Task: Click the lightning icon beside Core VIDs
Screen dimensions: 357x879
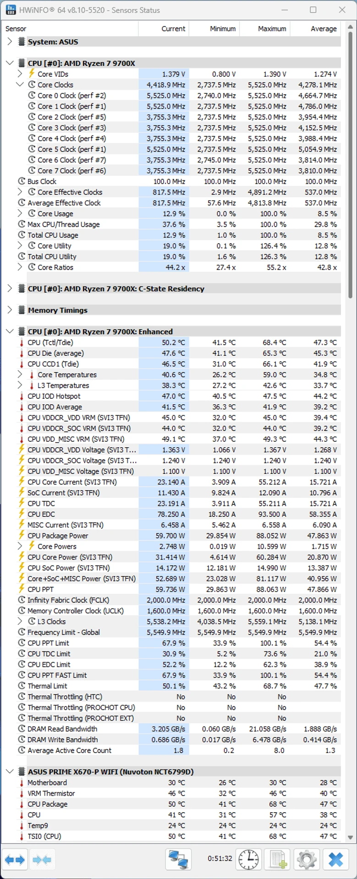Action: coord(32,74)
